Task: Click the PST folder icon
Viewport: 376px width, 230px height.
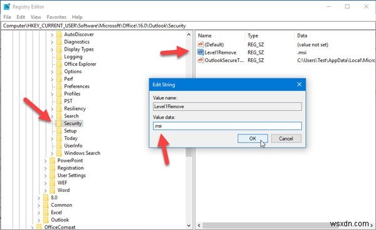Action: coord(59,101)
